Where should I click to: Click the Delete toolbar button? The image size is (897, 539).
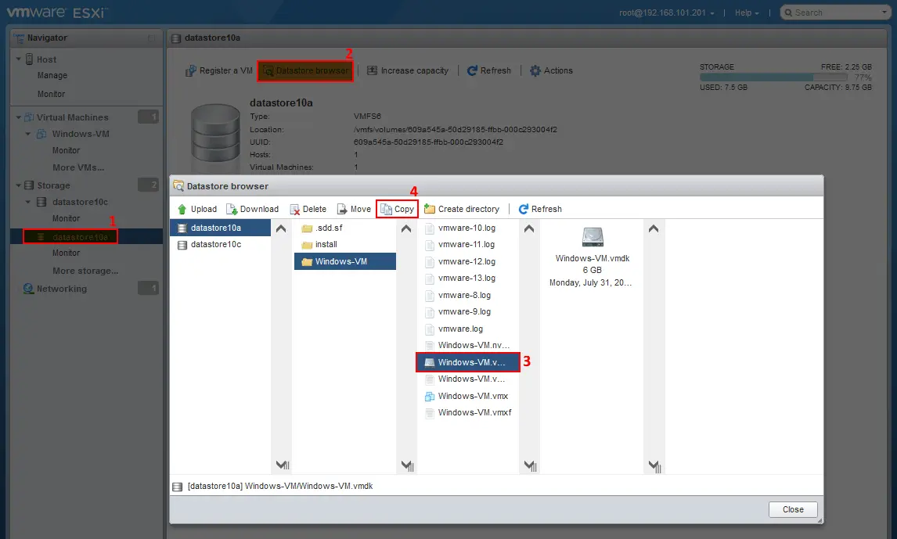pos(308,209)
